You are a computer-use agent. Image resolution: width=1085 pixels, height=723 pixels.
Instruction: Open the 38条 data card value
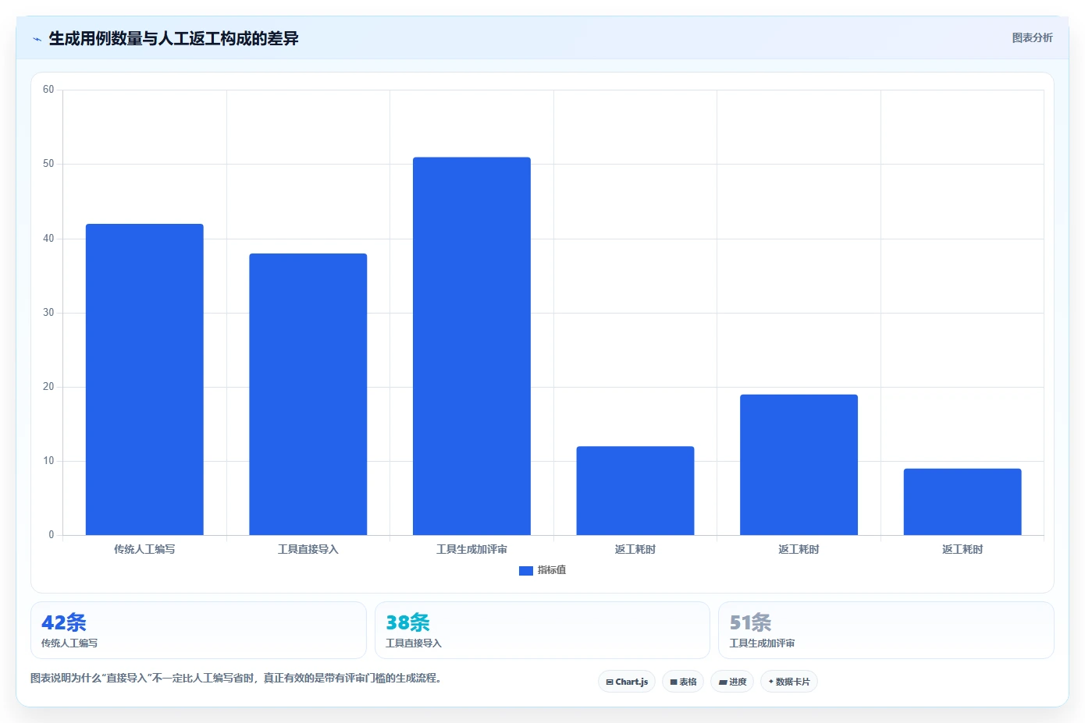click(x=407, y=622)
